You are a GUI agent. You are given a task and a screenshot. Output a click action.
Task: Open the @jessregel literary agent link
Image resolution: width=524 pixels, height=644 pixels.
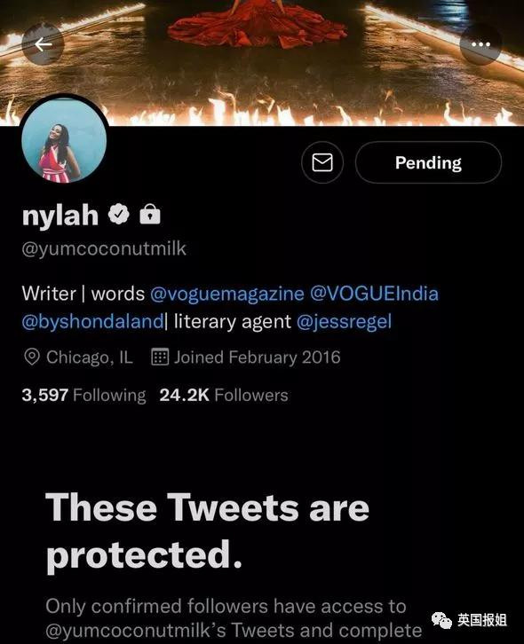(344, 321)
